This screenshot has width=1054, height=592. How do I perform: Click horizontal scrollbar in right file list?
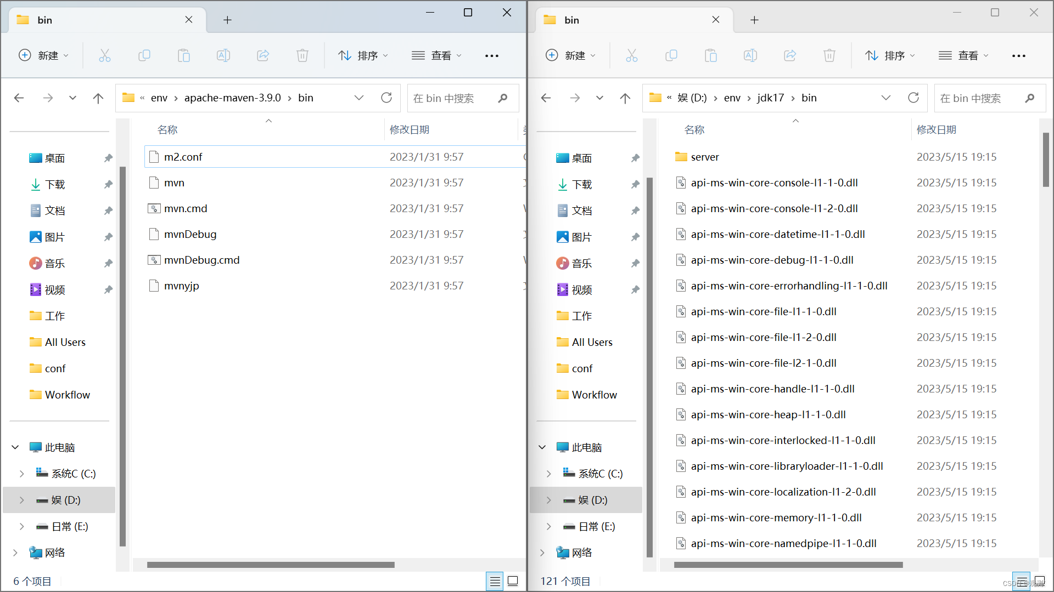pos(788,565)
